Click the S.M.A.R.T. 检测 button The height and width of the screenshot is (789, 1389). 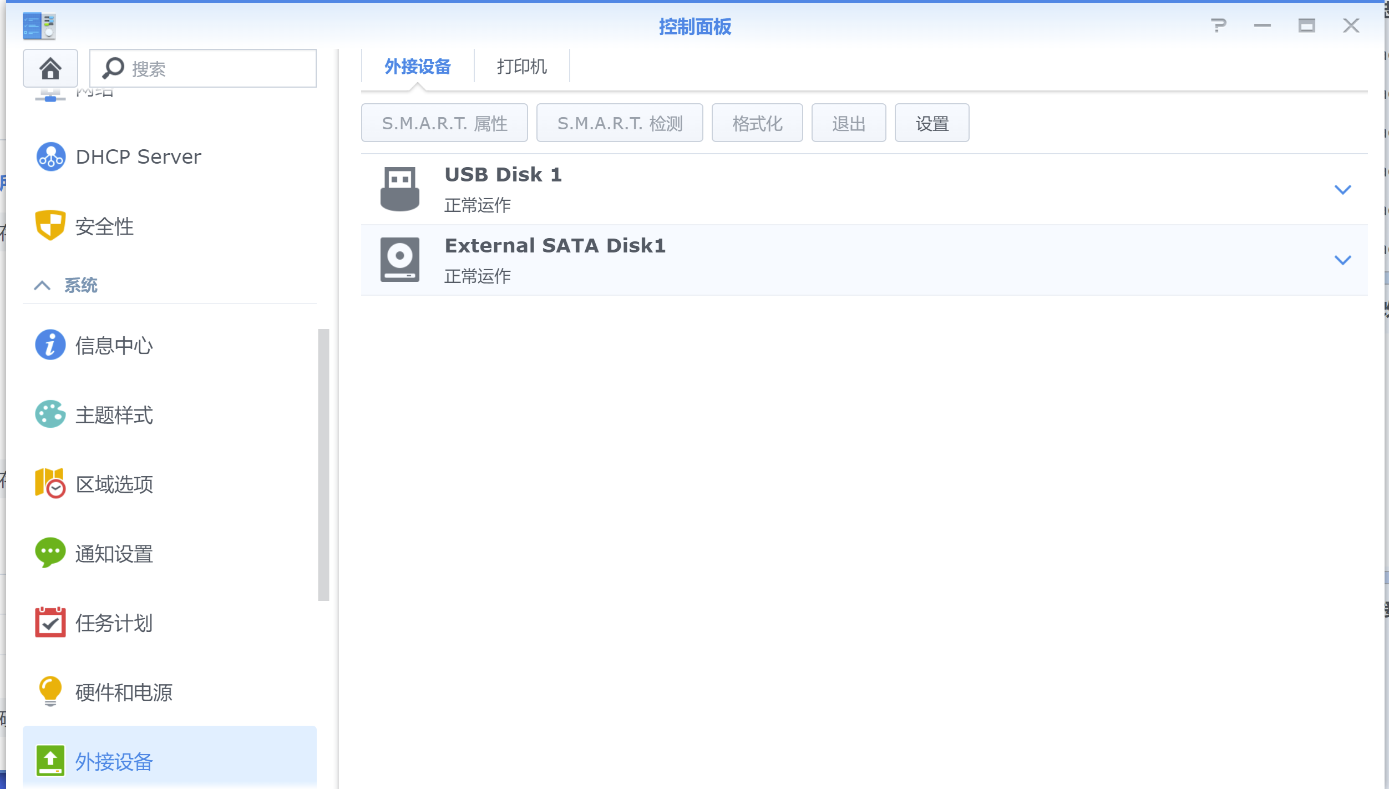tap(620, 123)
